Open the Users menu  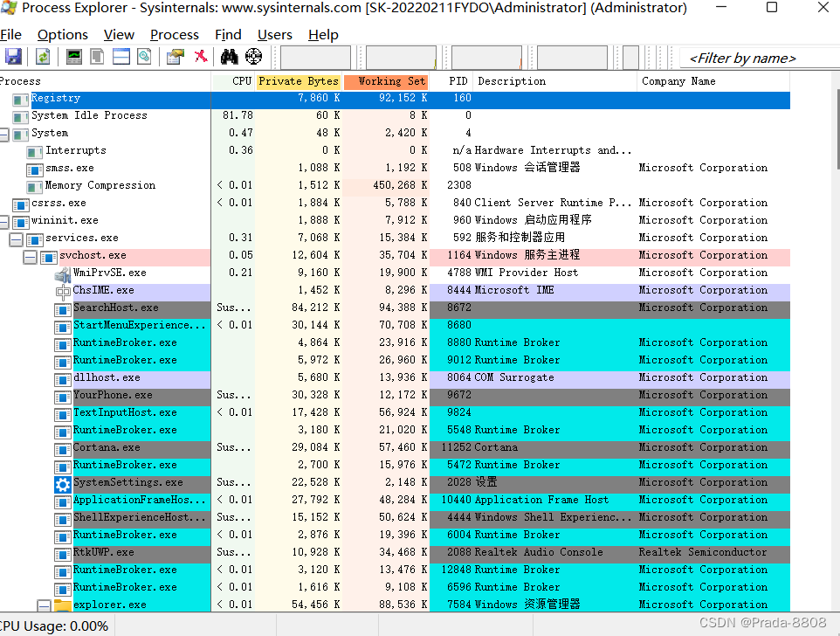point(275,35)
